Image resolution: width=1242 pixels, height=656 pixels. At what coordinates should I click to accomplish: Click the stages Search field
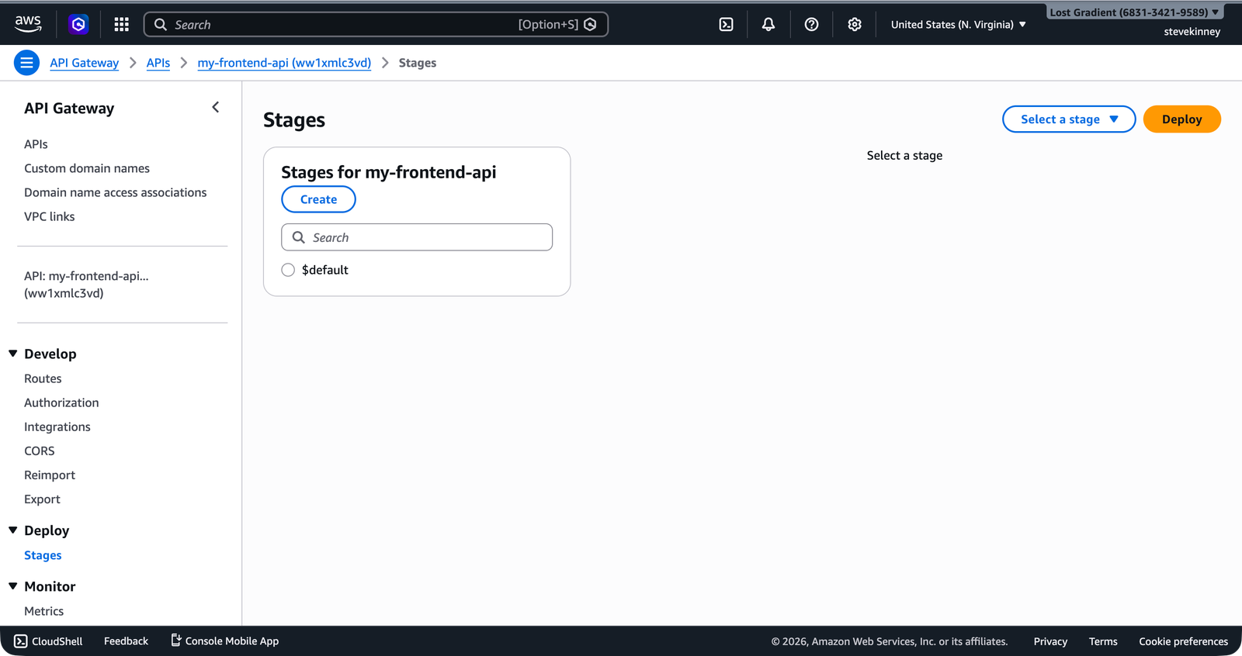point(417,237)
